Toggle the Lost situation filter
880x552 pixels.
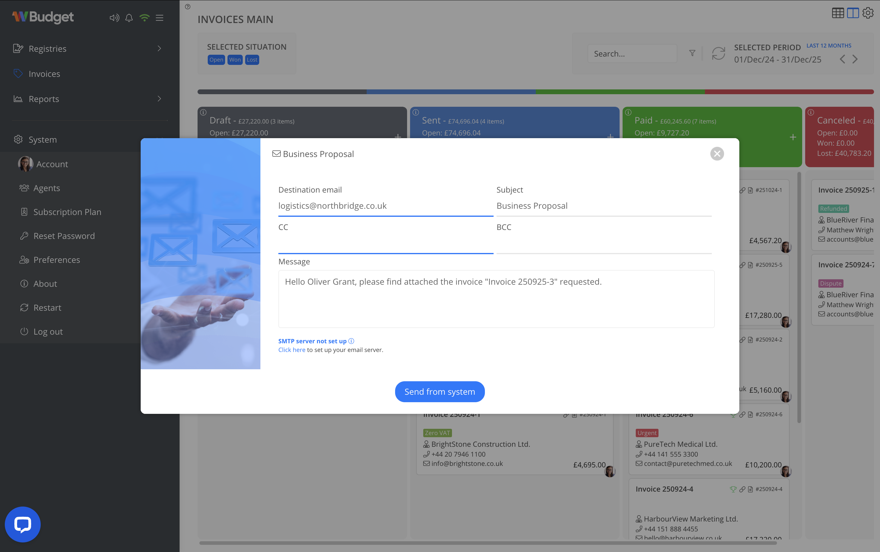[x=252, y=60]
